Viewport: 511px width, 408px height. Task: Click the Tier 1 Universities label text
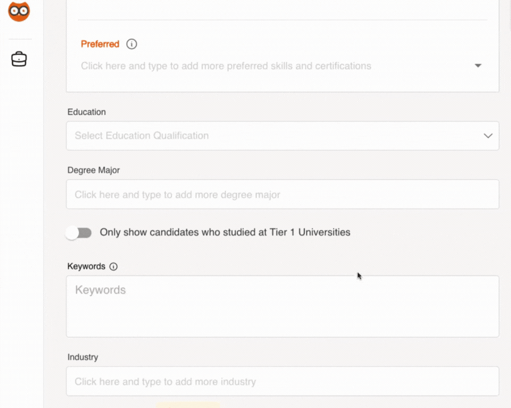(225, 232)
